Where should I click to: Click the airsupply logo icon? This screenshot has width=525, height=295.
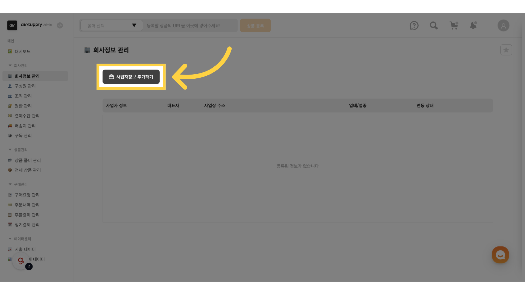click(x=12, y=25)
